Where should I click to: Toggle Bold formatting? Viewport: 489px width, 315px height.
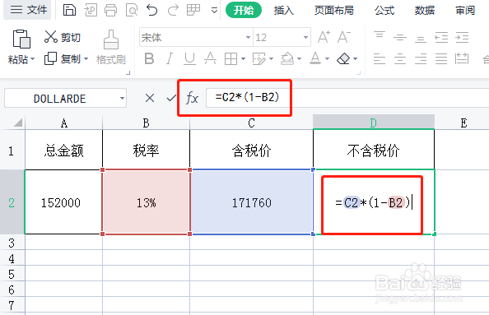point(149,58)
